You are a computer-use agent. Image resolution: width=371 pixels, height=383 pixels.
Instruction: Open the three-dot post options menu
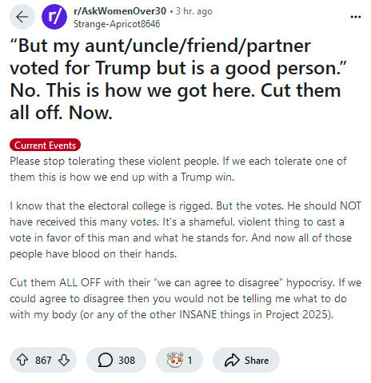(356, 17)
